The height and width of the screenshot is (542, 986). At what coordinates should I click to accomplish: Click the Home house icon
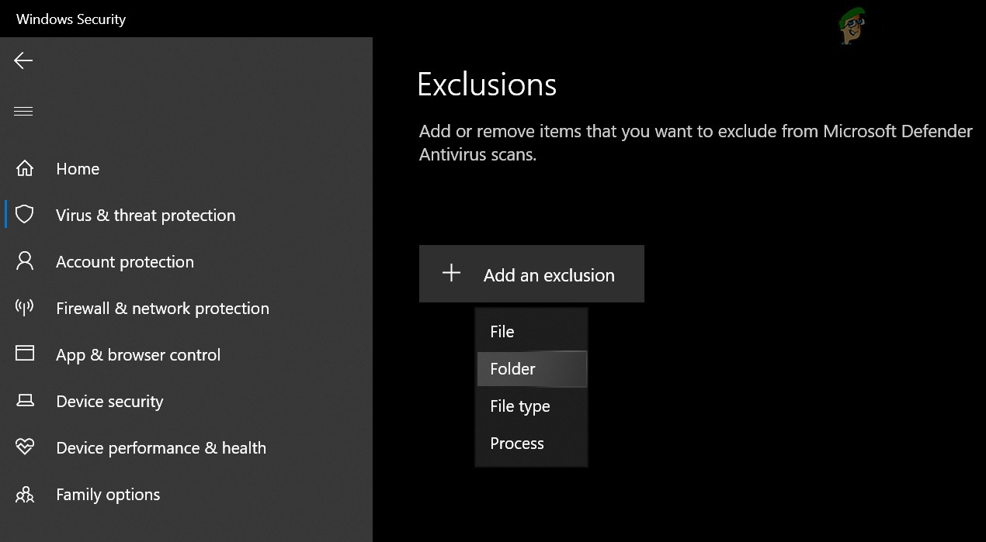click(25, 168)
